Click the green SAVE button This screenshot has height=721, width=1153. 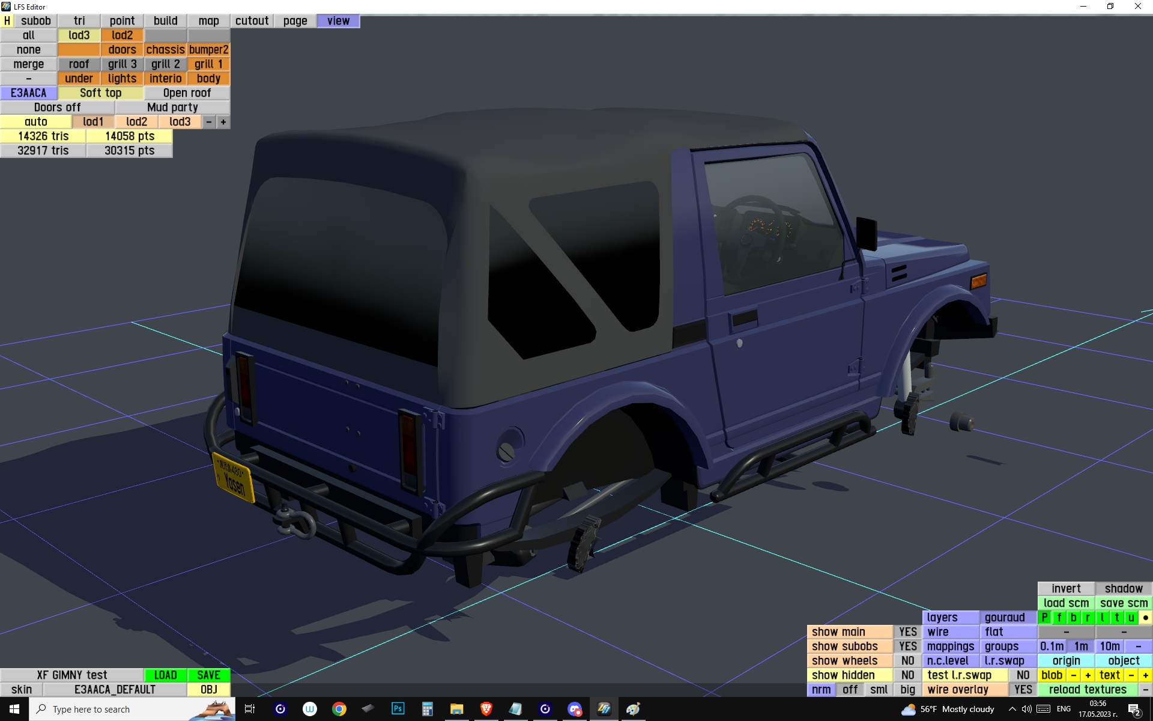pyautogui.click(x=208, y=675)
